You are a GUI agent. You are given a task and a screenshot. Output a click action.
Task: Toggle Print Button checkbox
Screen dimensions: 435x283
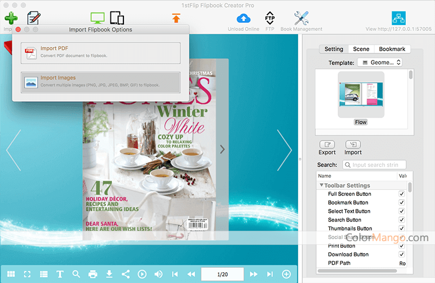[401, 246]
